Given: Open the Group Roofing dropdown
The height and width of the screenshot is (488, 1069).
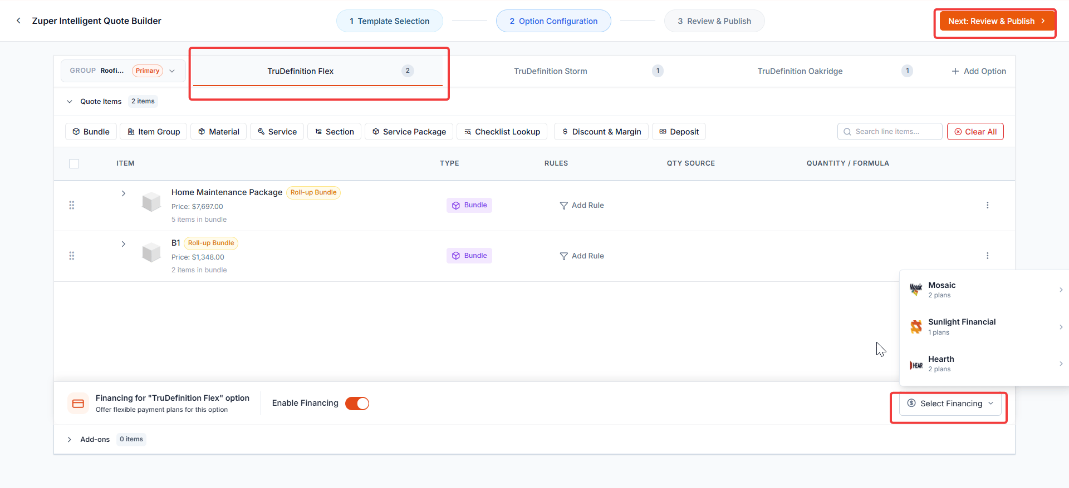Looking at the screenshot, I should [x=123, y=71].
